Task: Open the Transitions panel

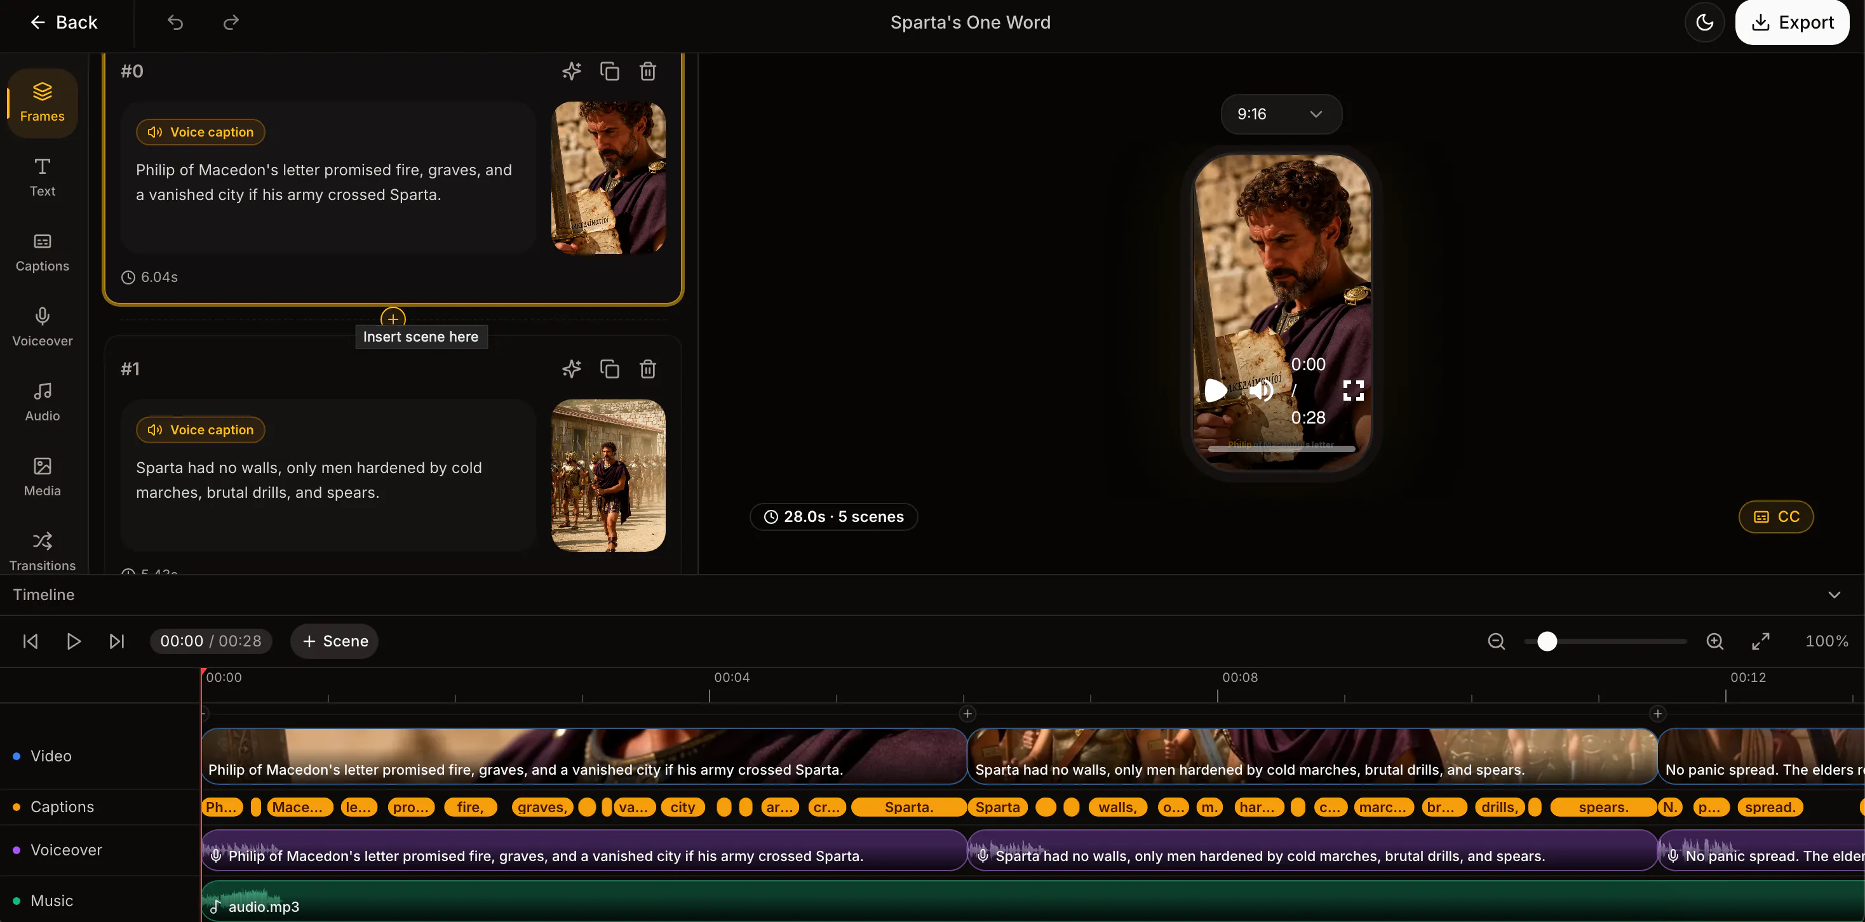Action: click(42, 551)
